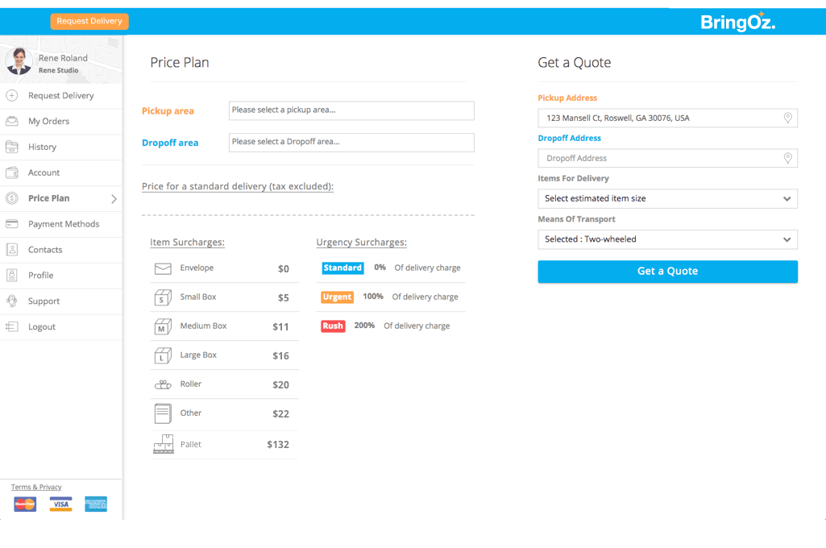Viewport: 826px width, 548px height.
Task: Click the My Orders inbox icon
Action: pos(12,121)
